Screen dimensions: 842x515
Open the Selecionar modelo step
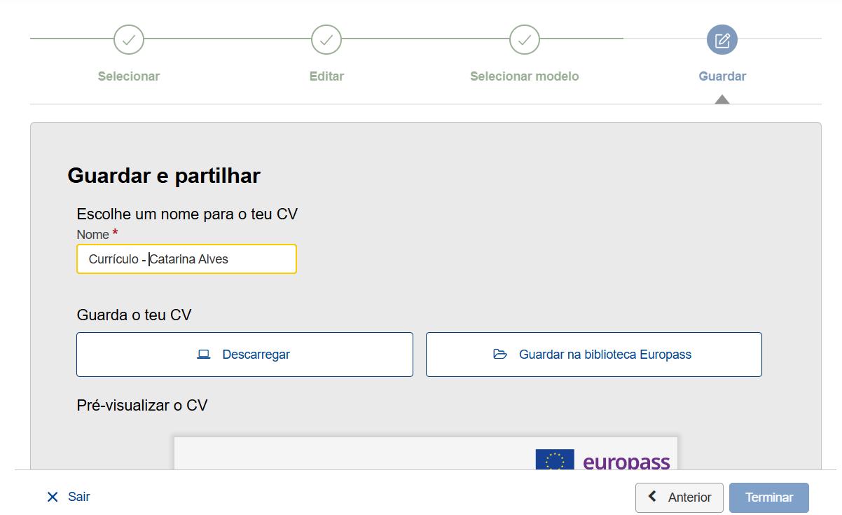tap(524, 76)
